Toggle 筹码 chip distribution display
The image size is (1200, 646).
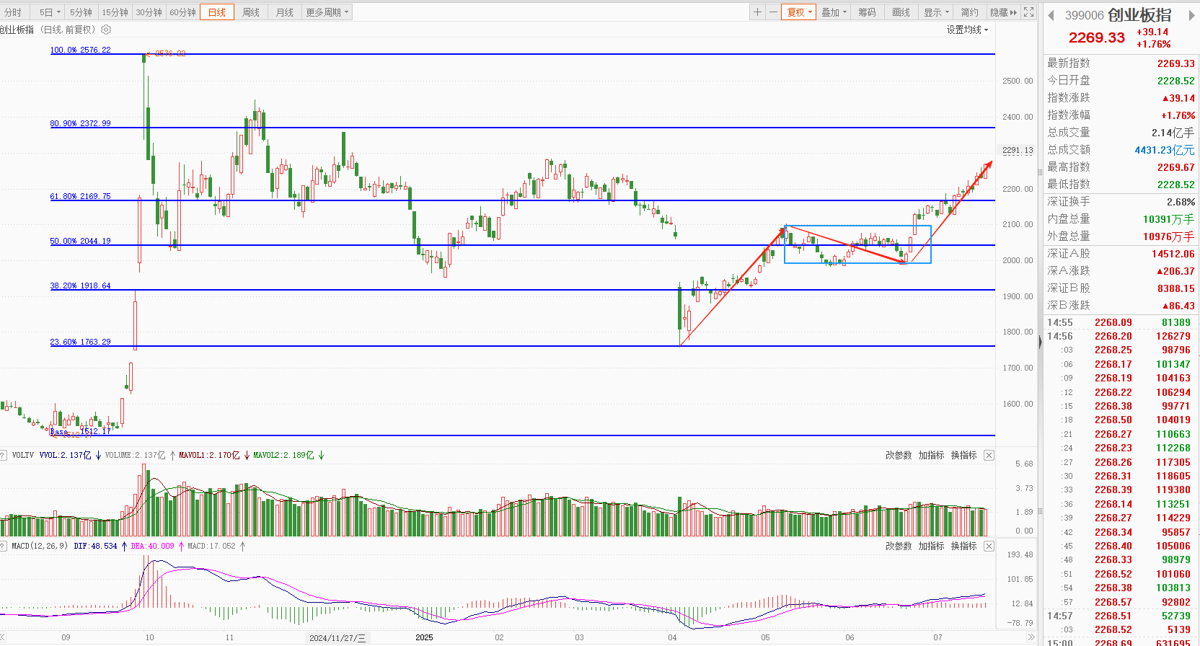click(x=867, y=12)
